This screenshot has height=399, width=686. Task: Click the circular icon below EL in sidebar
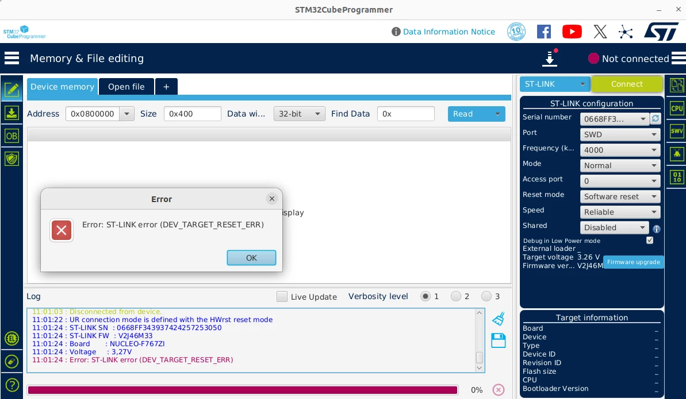click(x=12, y=362)
